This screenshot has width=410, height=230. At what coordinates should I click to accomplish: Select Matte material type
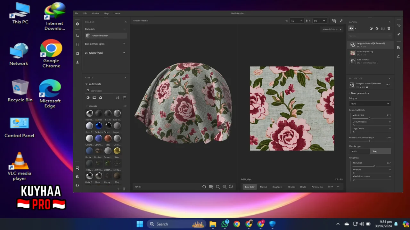[x=359, y=151]
